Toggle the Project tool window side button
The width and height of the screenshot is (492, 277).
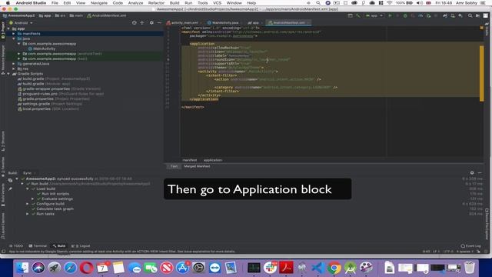click(x=3, y=31)
